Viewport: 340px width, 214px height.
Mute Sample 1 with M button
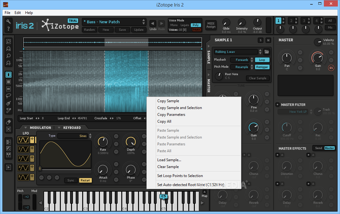tap(268, 40)
